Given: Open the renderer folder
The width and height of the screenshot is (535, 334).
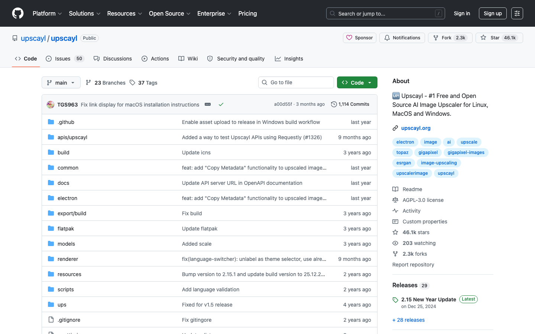Looking at the screenshot, I should coord(68,259).
